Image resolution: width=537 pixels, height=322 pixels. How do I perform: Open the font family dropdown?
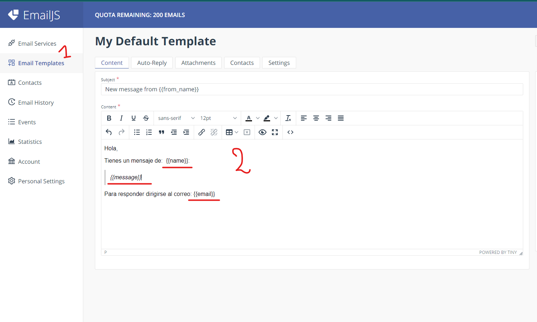pos(176,118)
